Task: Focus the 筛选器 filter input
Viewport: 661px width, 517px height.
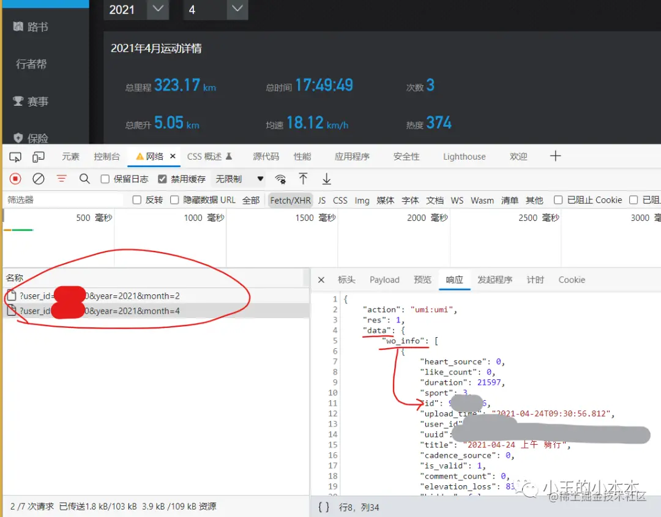Action: pyautogui.click(x=63, y=199)
